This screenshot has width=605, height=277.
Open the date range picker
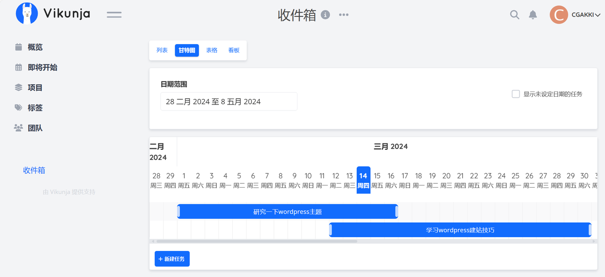229,101
